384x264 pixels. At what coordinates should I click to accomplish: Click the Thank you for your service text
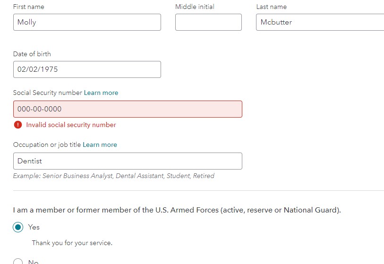pos(72,243)
